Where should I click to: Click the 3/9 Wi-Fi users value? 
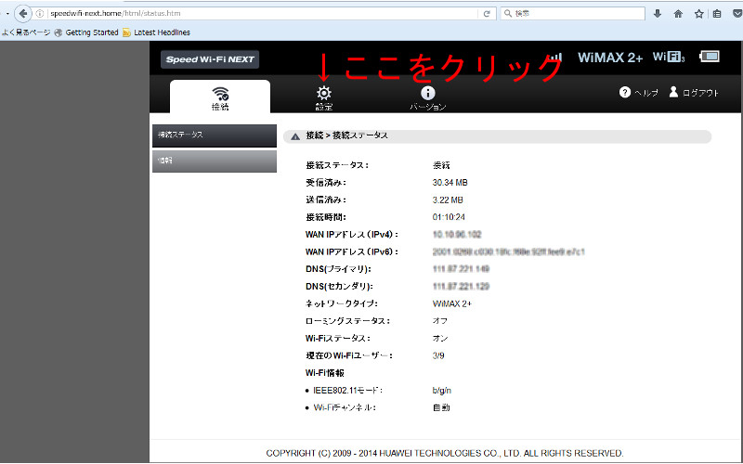(x=438, y=355)
